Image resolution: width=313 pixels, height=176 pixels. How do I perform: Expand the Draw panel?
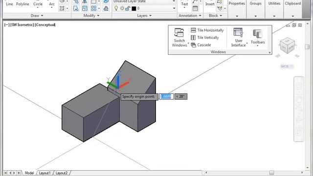[x=37, y=16]
